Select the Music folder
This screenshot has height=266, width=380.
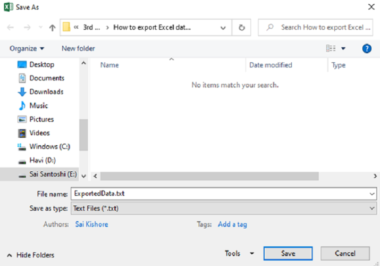pos(39,105)
